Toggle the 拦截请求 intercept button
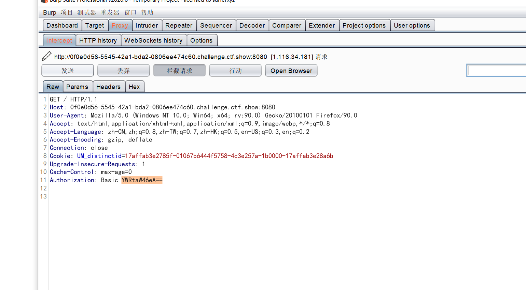 click(180, 71)
